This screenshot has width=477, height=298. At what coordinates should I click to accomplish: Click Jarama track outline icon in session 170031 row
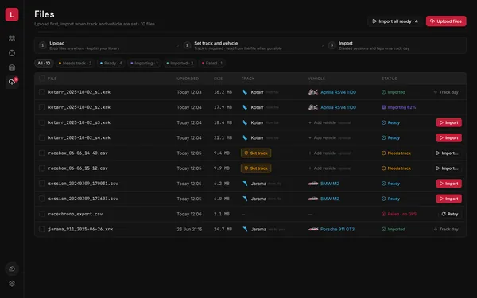coord(245,184)
